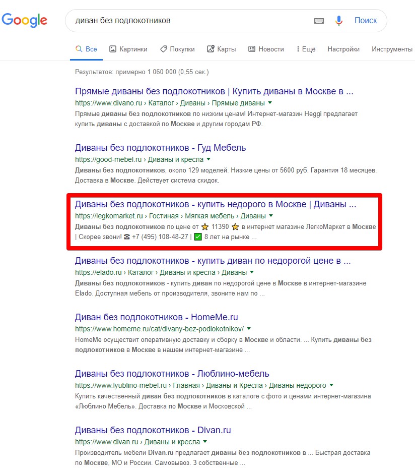Click the newspaper icon beside Новости
Image resolution: width=415 pixels, height=470 pixels.
(x=252, y=49)
